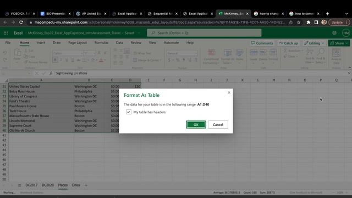Switch to the Review tab

click(x=136, y=43)
